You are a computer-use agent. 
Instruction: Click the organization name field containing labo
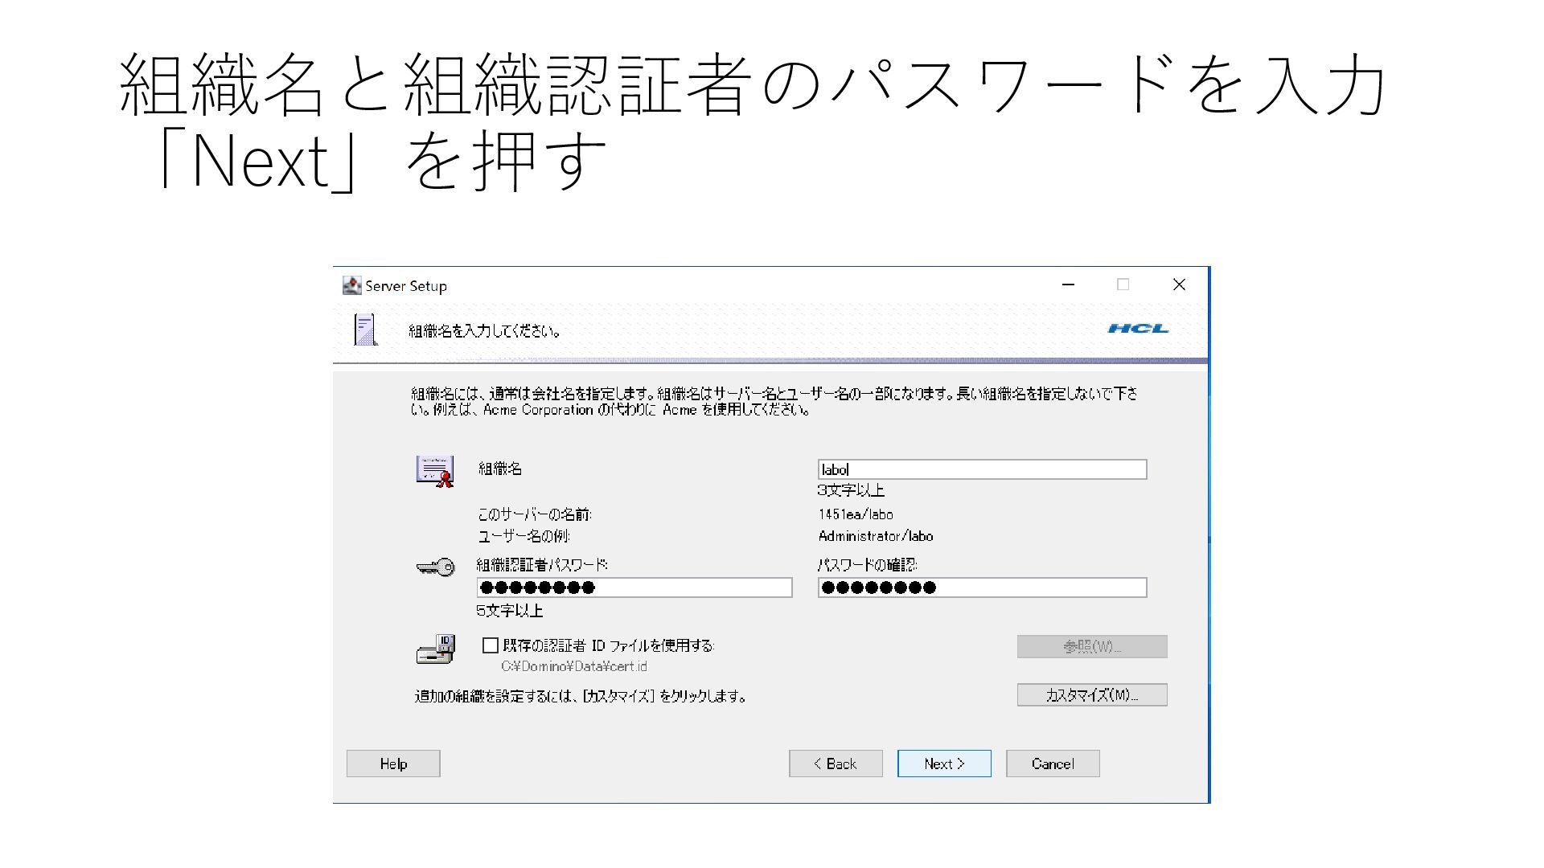(982, 469)
